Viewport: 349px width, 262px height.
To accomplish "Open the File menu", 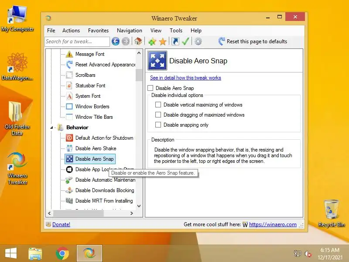I will tap(51, 31).
